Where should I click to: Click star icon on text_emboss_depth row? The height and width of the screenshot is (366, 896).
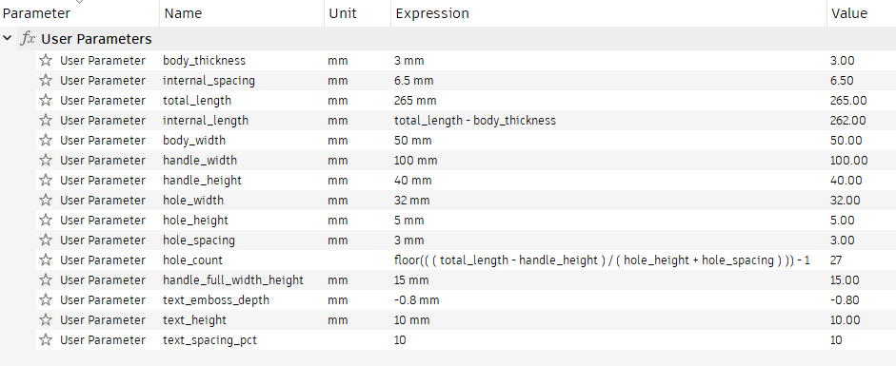point(46,299)
